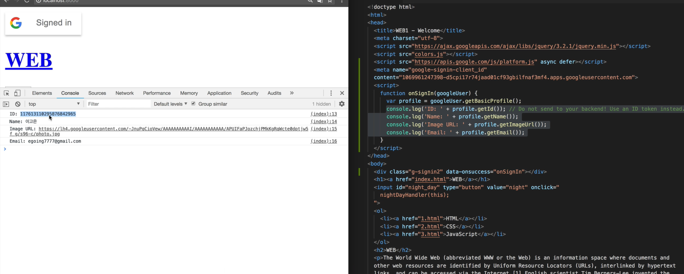Click index.html href in editor
This screenshot has width=684, height=274.
click(430, 179)
